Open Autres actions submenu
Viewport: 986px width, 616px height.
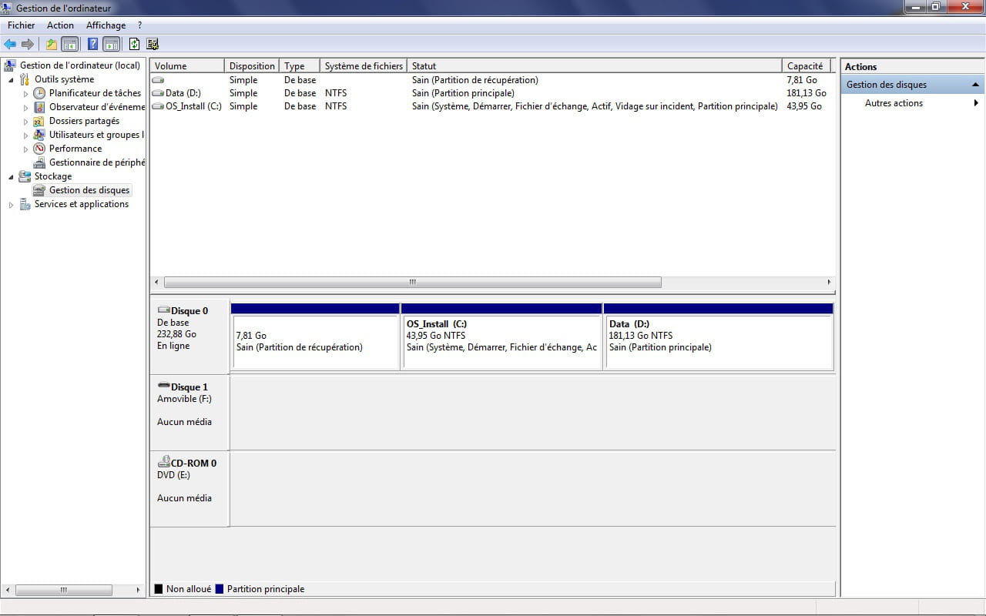pos(894,103)
